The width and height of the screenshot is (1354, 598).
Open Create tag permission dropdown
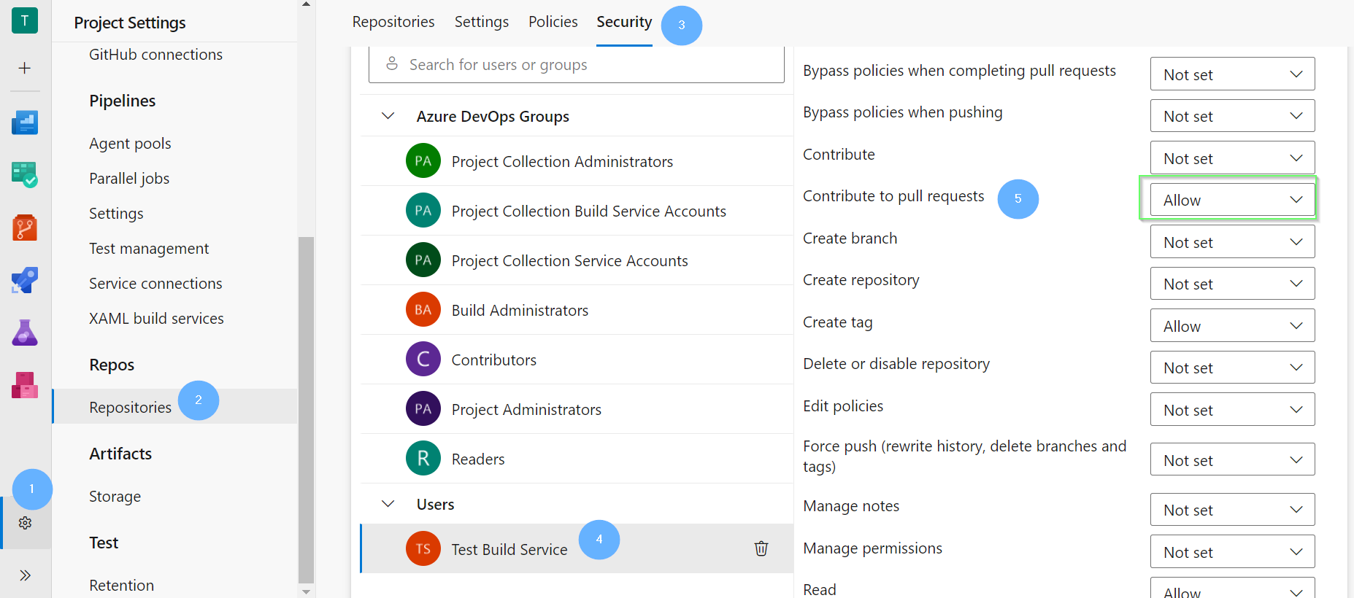coord(1232,326)
